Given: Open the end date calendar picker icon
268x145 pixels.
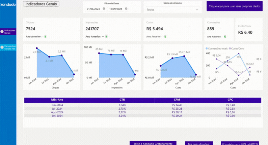Looking at the screenshot, I should pyautogui.click(x=127, y=9).
